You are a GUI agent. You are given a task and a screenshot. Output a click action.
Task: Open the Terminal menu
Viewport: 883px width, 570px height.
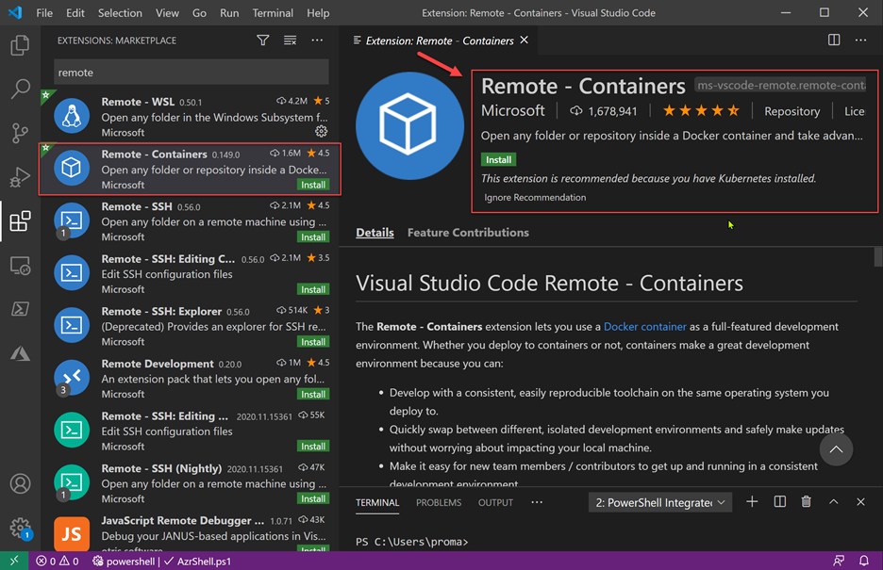(x=273, y=13)
